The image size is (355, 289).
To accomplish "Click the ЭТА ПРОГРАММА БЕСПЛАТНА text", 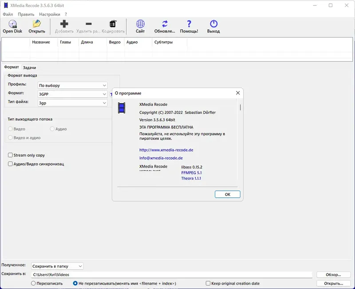I will point(166,127).
